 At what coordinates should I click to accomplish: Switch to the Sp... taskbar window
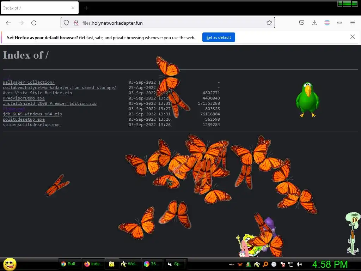click(x=176, y=264)
